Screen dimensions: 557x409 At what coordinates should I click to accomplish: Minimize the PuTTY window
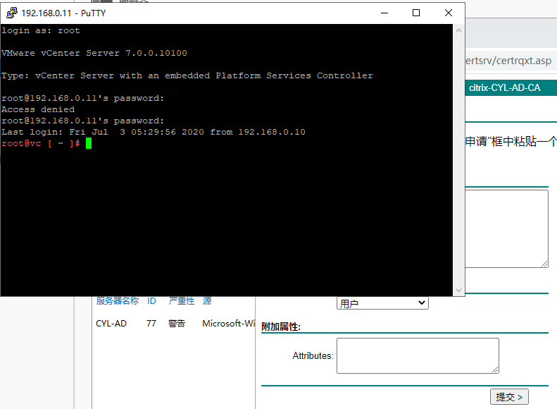coord(384,13)
